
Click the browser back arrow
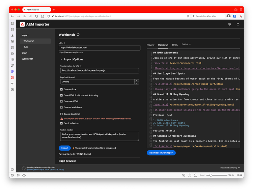pyautogui.click(x=12, y=16)
